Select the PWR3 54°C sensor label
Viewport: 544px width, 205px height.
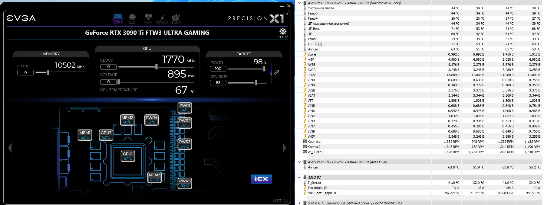185,144
